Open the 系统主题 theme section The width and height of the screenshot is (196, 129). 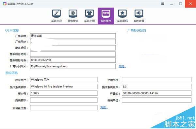click(x=90, y=16)
